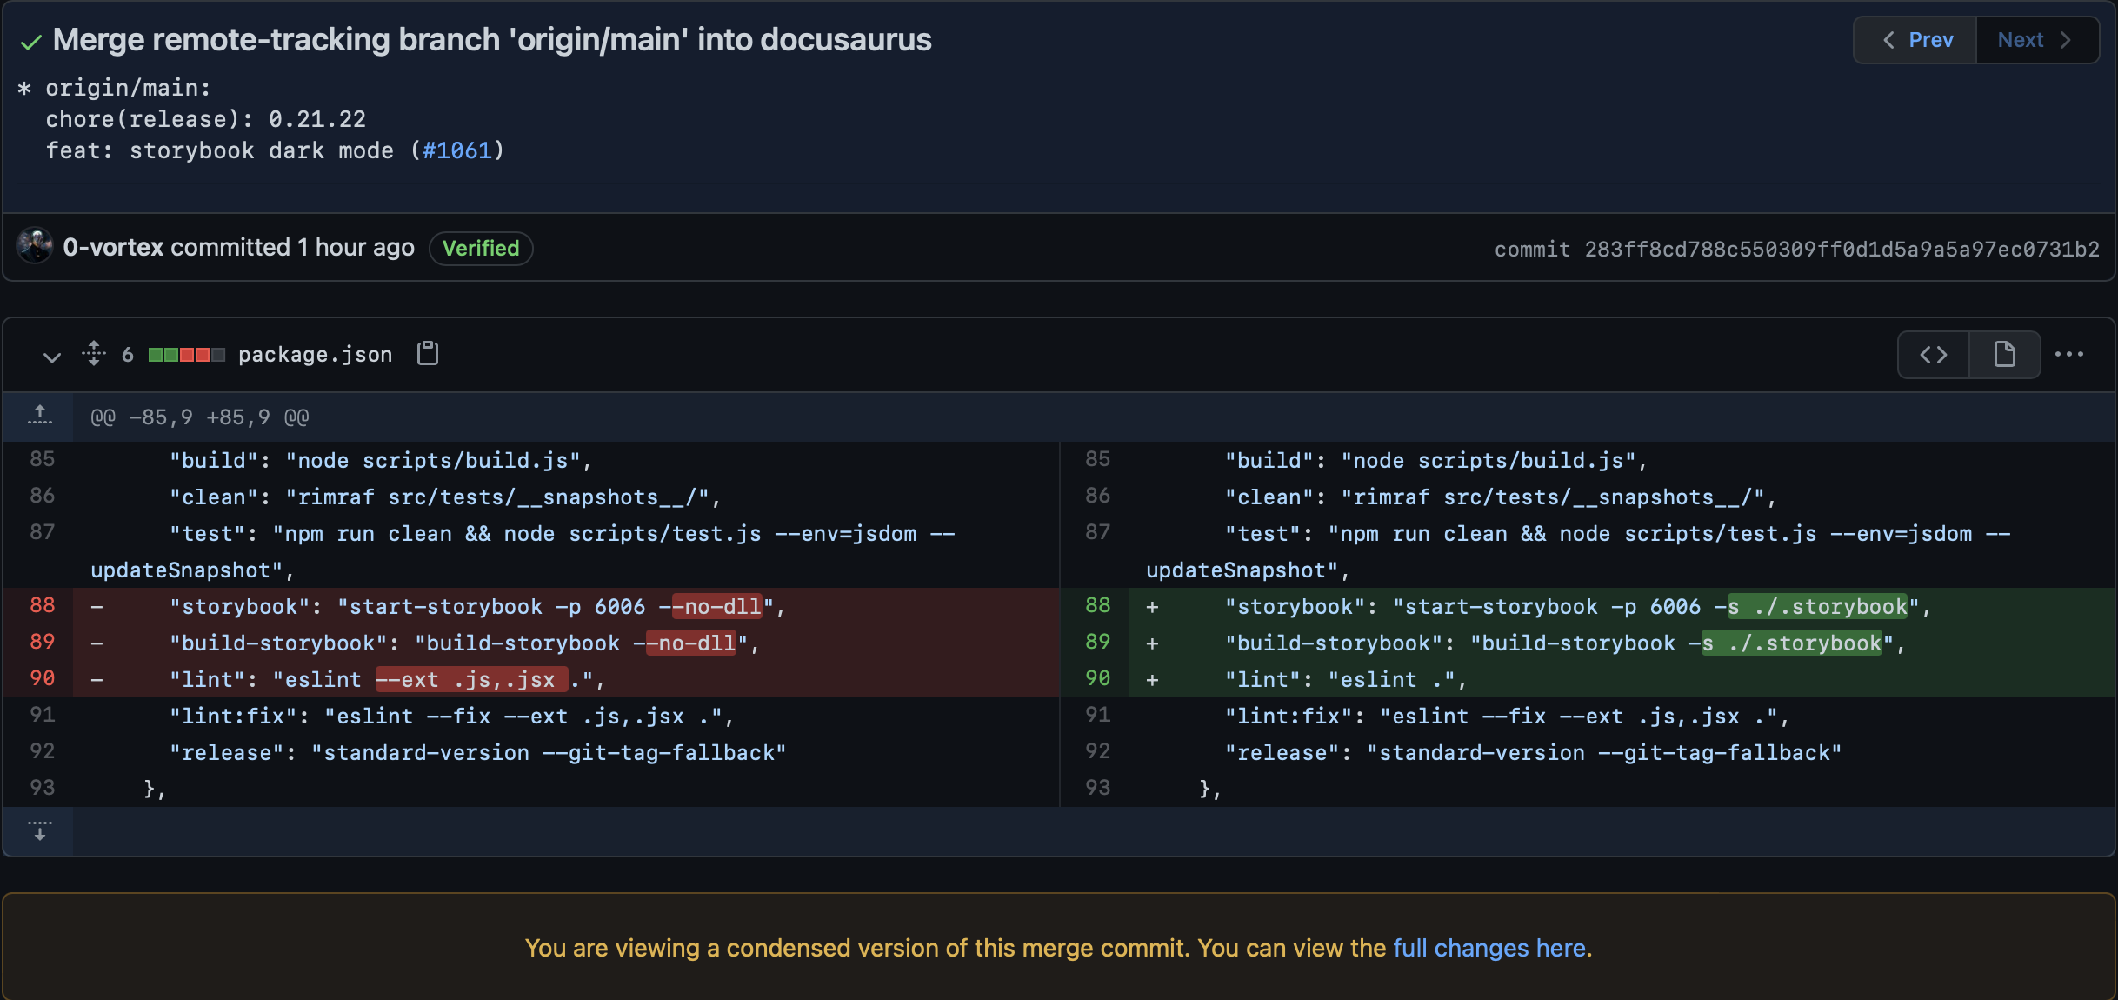Copy the package.json file path
2118x1000 pixels.
click(x=426, y=354)
